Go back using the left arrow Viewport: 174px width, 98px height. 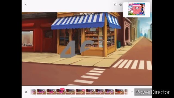pyautogui.click(x=26, y=5)
